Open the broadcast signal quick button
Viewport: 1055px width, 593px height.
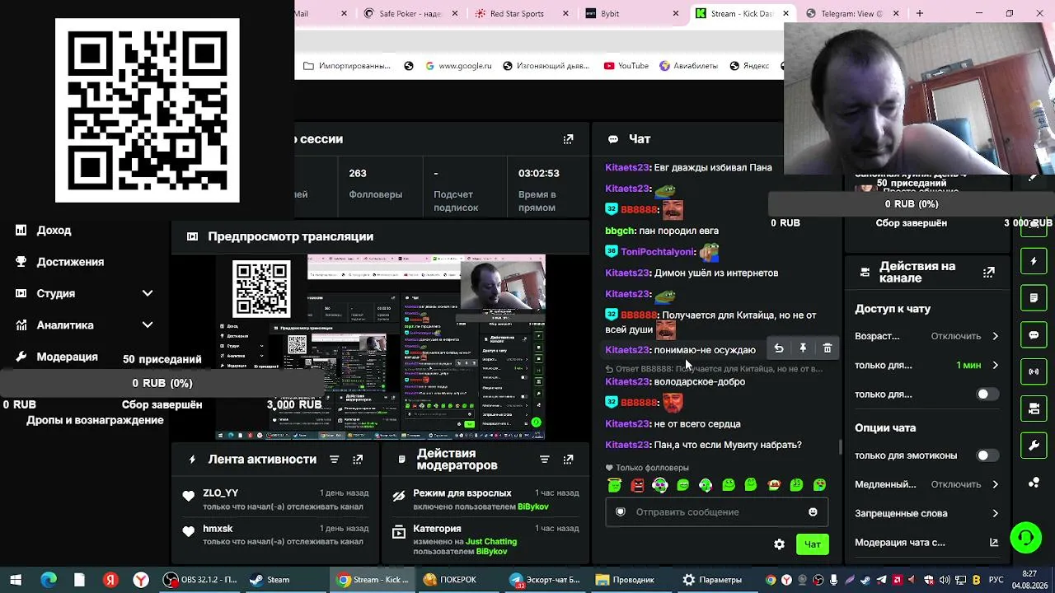click(1034, 371)
